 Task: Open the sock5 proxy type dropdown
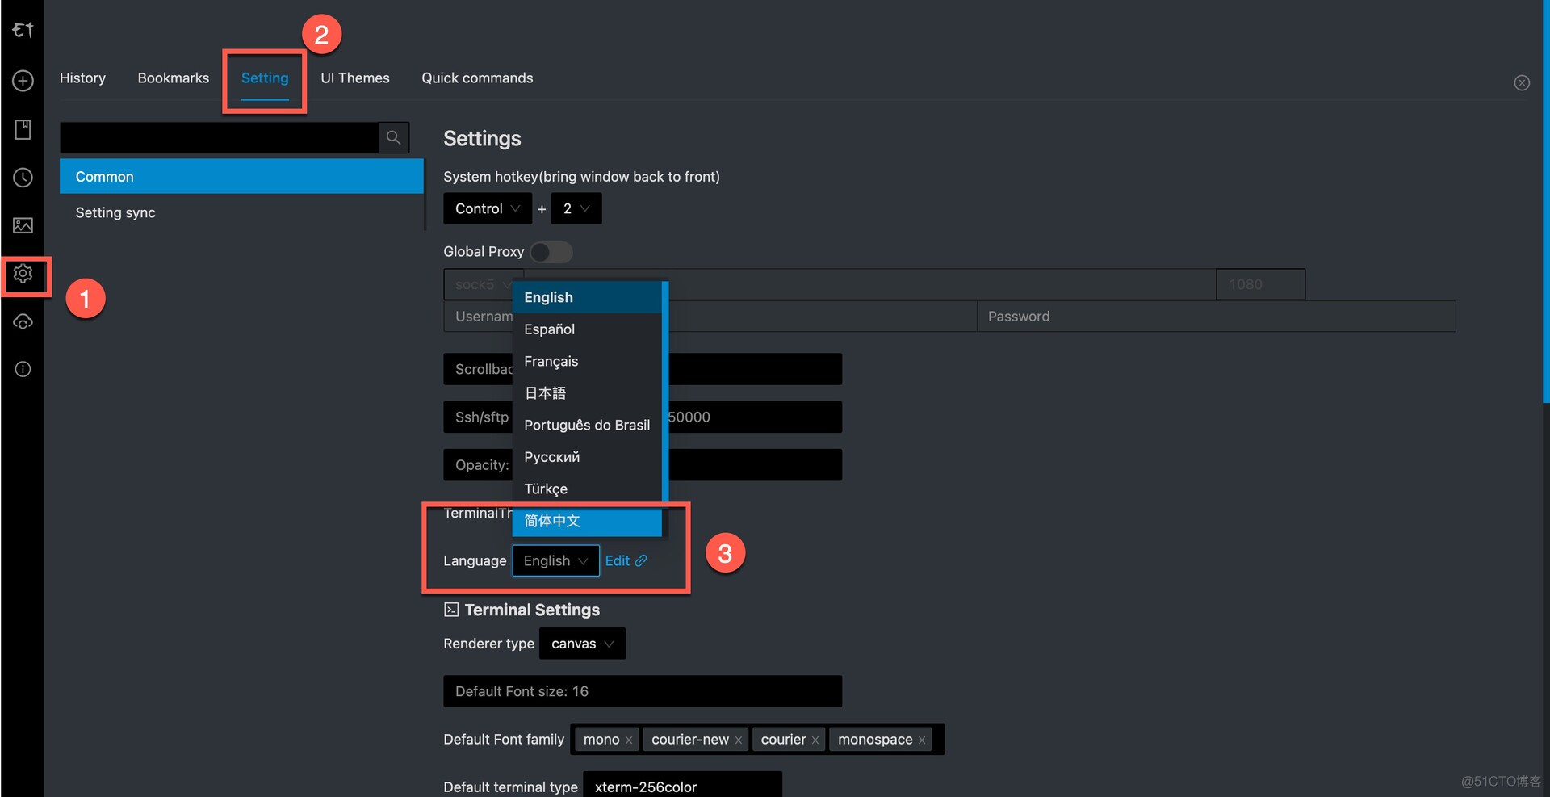click(x=483, y=284)
